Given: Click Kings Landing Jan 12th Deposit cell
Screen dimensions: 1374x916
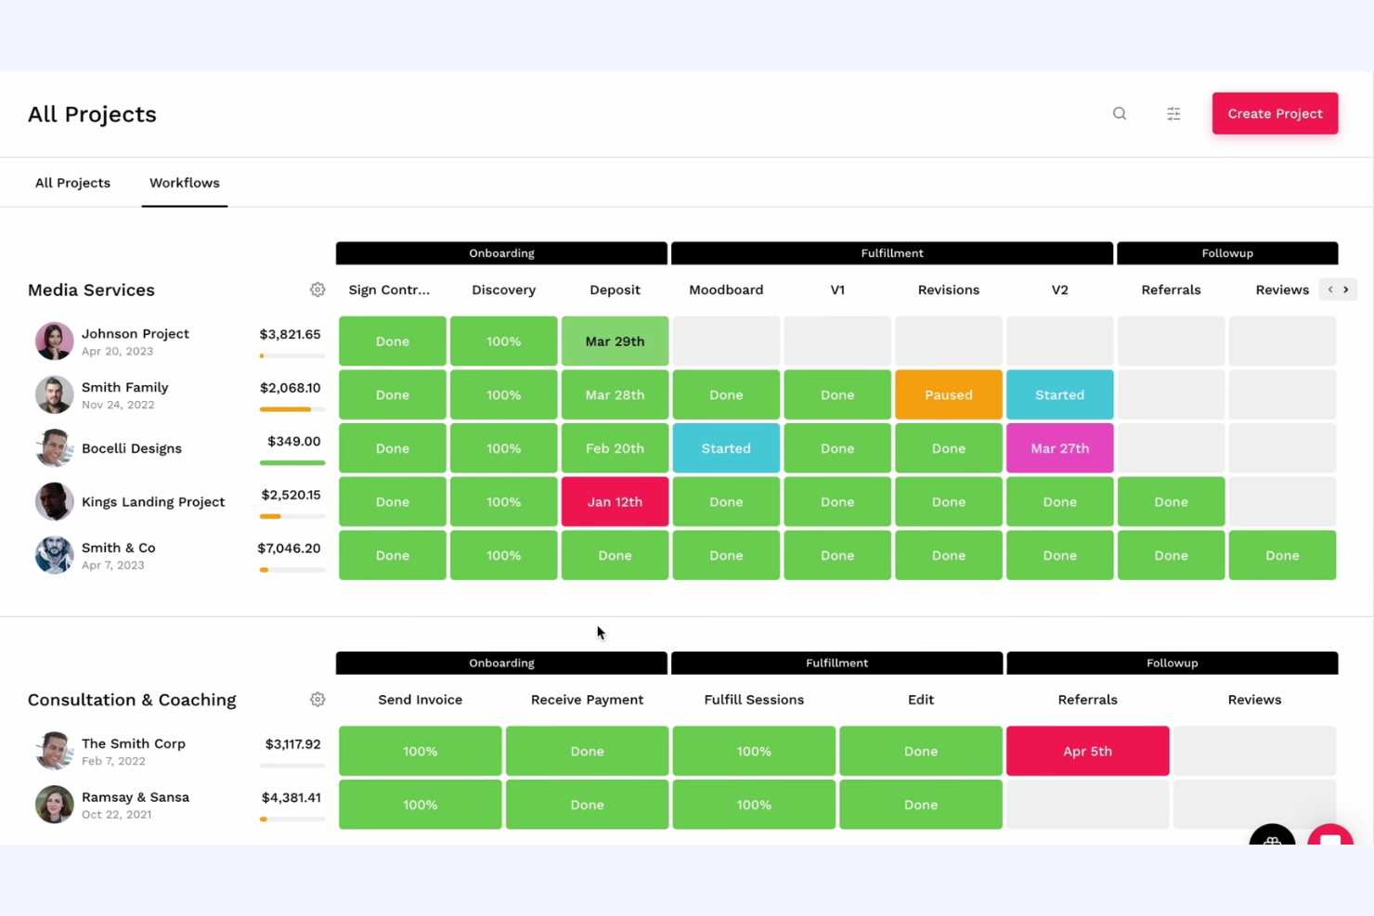Looking at the screenshot, I should [x=615, y=501].
